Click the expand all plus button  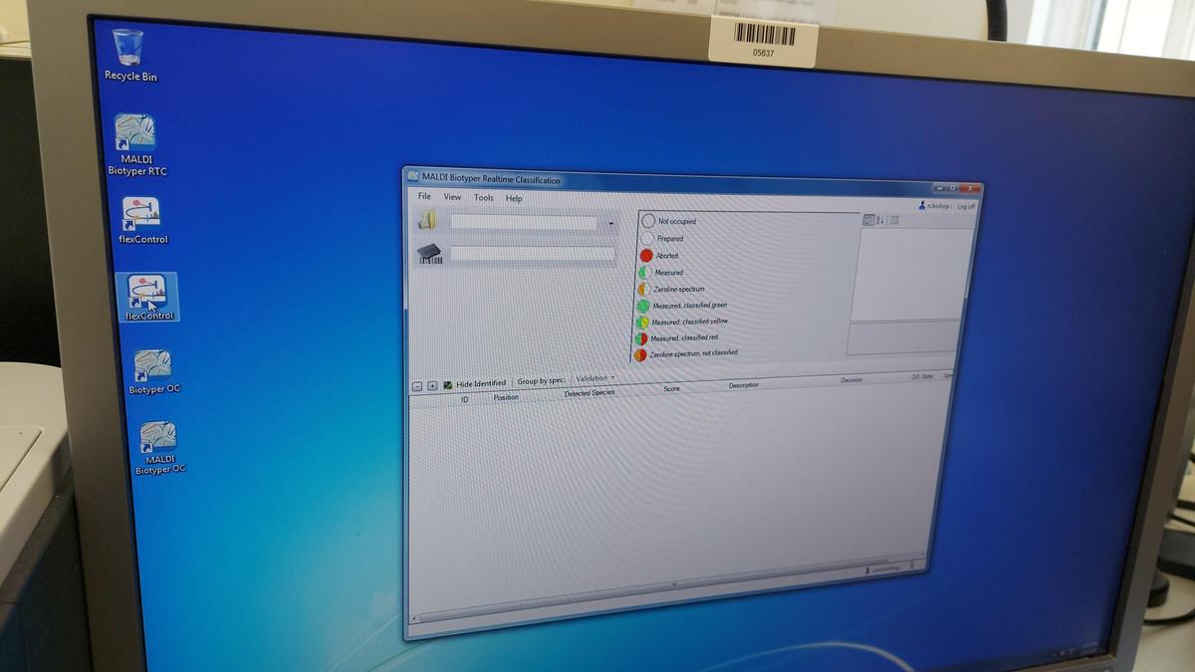pyautogui.click(x=432, y=385)
